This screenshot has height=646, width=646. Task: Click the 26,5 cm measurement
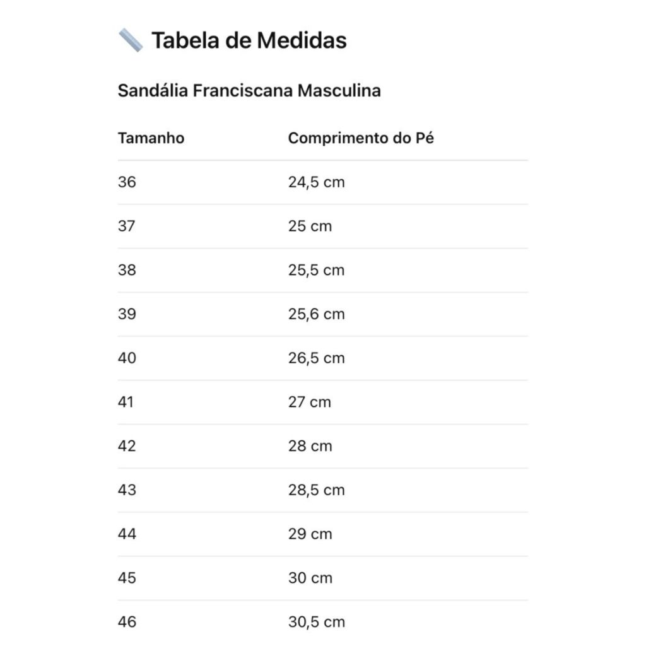[x=316, y=358]
